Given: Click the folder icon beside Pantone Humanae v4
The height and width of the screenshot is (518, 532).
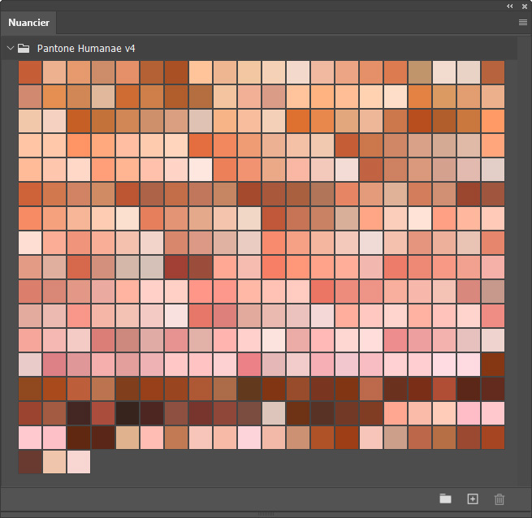Looking at the screenshot, I should pos(24,49).
